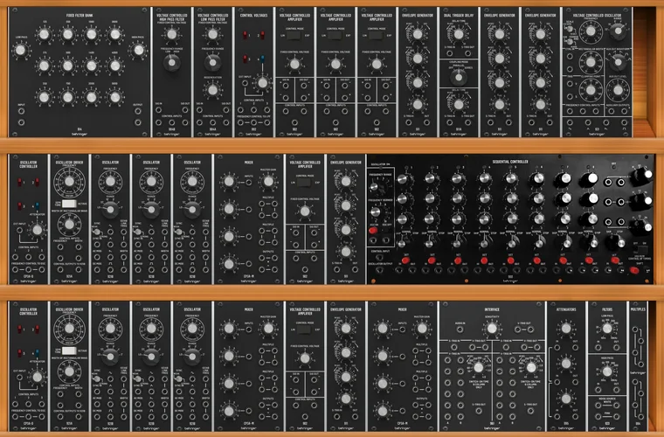Toggle the blue Control Voltages switch 4

pyautogui.click(x=263, y=59)
